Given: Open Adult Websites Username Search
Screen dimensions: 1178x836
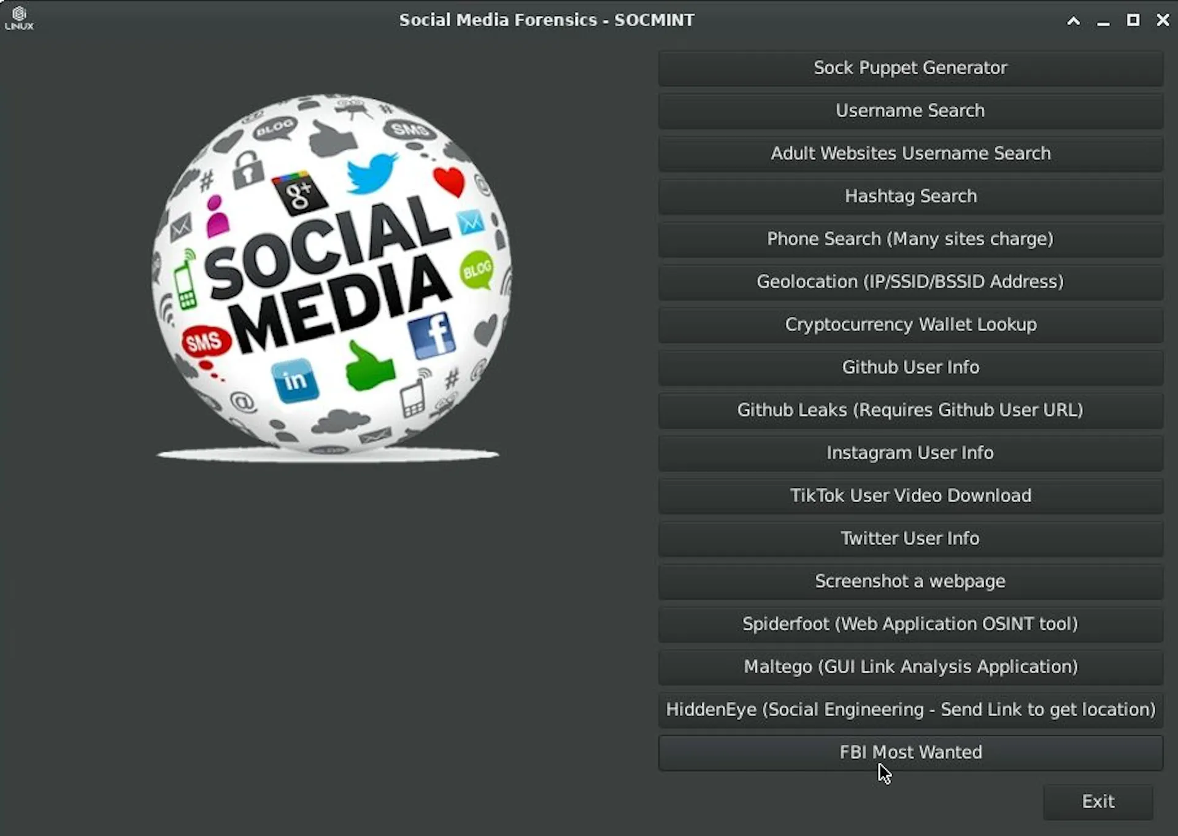Looking at the screenshot, I should 910,153.
